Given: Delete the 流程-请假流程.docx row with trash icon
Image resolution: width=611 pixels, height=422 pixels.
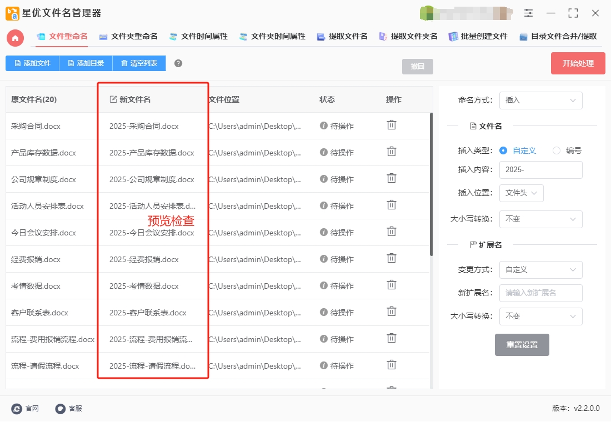Looking at the screenshot, I should tap(391, 365).
